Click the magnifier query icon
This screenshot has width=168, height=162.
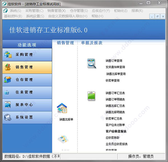[x=92, y=63]
